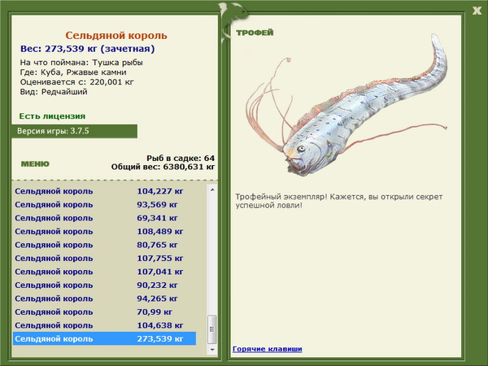Click the scrollbar down arrow
The height and width of the screenshot is (366, 488).
click(212, 350)
